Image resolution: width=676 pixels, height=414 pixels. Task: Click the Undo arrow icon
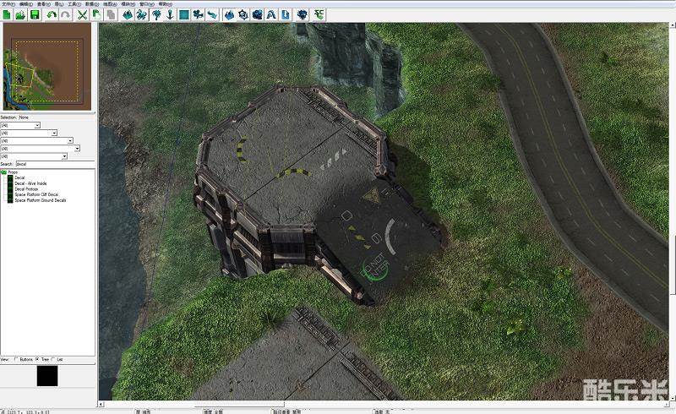[52, 14]
